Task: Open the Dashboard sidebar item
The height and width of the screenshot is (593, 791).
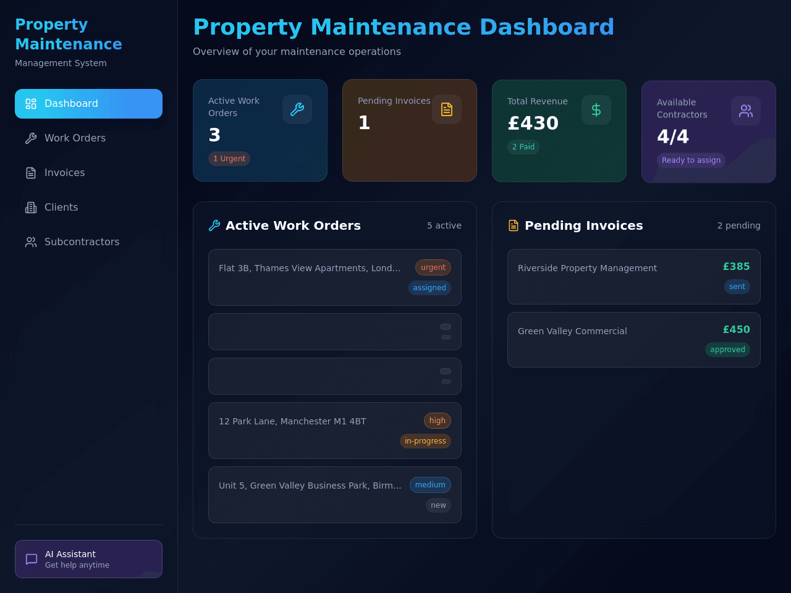Action: (88, 104)
